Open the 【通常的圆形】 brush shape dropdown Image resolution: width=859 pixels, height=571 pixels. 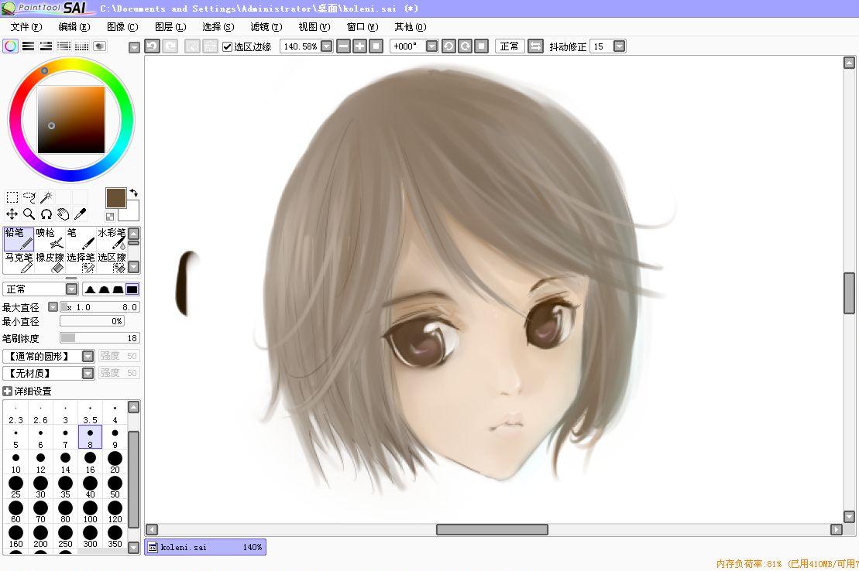point(88,356)
